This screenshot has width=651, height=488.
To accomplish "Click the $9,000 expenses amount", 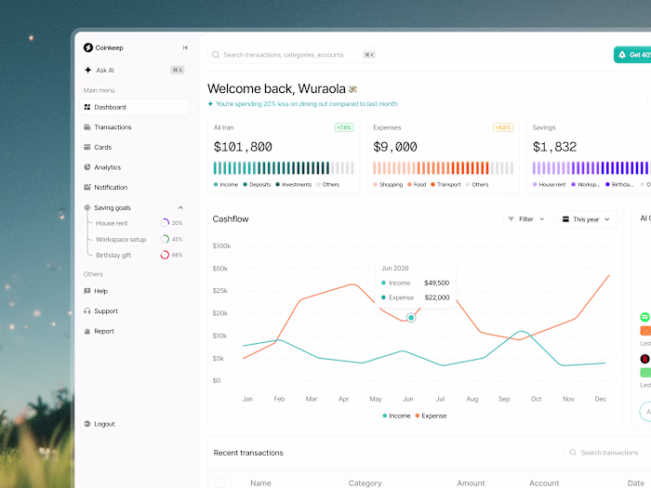I will 395,147.
